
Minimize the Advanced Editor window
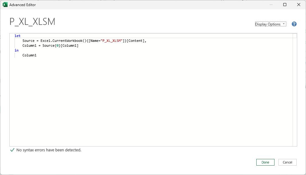[271, 5]
